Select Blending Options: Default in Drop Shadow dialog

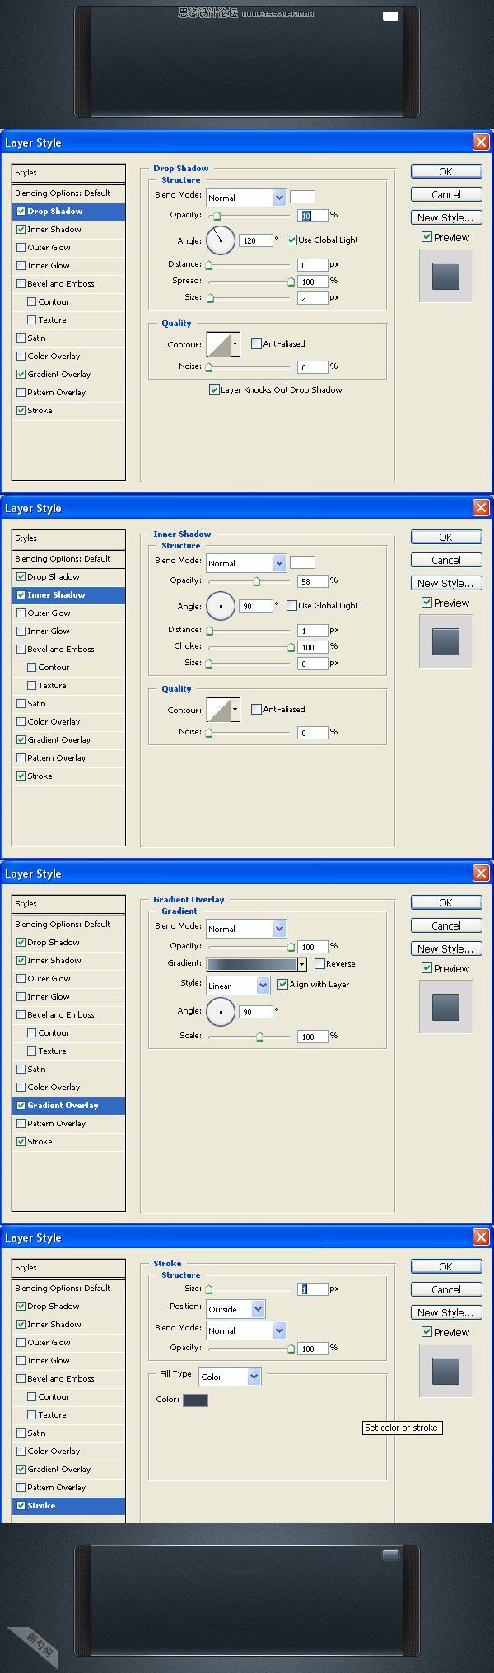point(69,193)
